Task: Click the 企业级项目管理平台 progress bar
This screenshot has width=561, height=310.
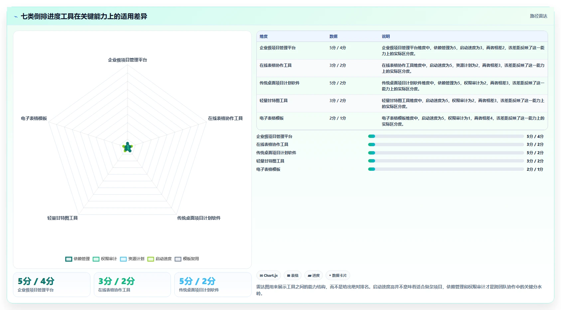Action: (x=446, y=136)
